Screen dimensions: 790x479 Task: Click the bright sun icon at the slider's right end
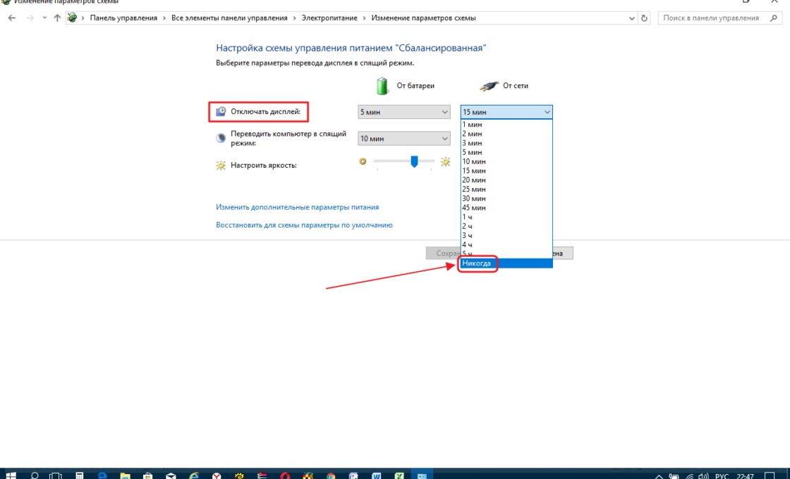445,161
